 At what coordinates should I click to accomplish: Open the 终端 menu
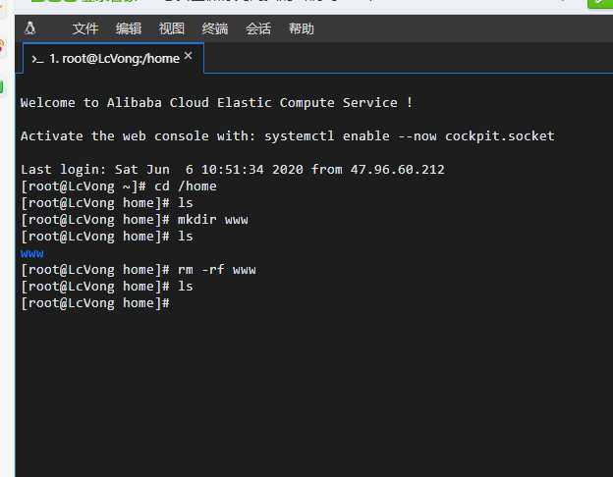pyautogui.click(x=214, y=28)
